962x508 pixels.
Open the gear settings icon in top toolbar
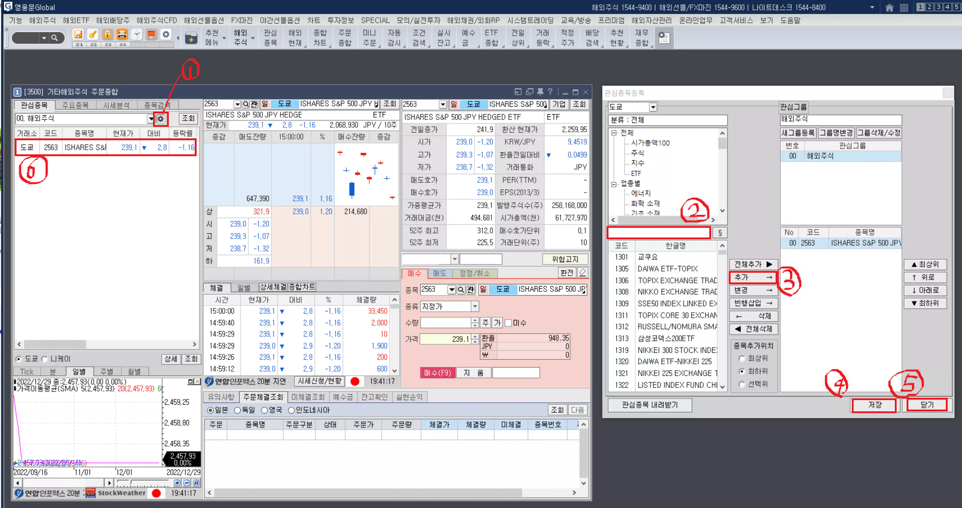[x=166, y=35]
